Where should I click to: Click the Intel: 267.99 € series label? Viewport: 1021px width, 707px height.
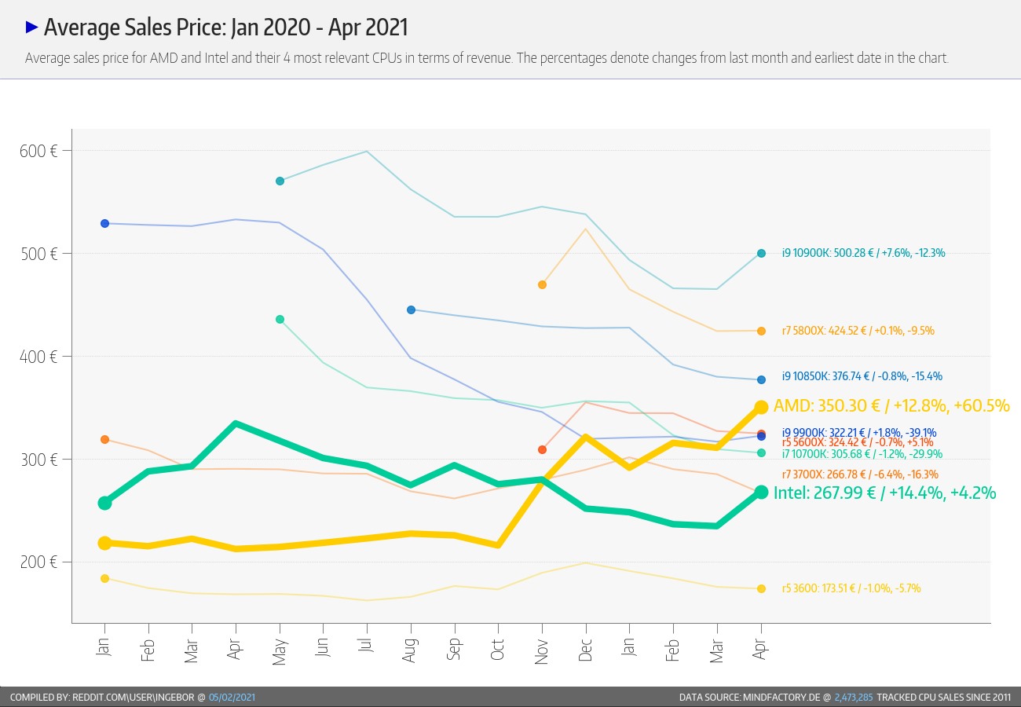[884, 493]
